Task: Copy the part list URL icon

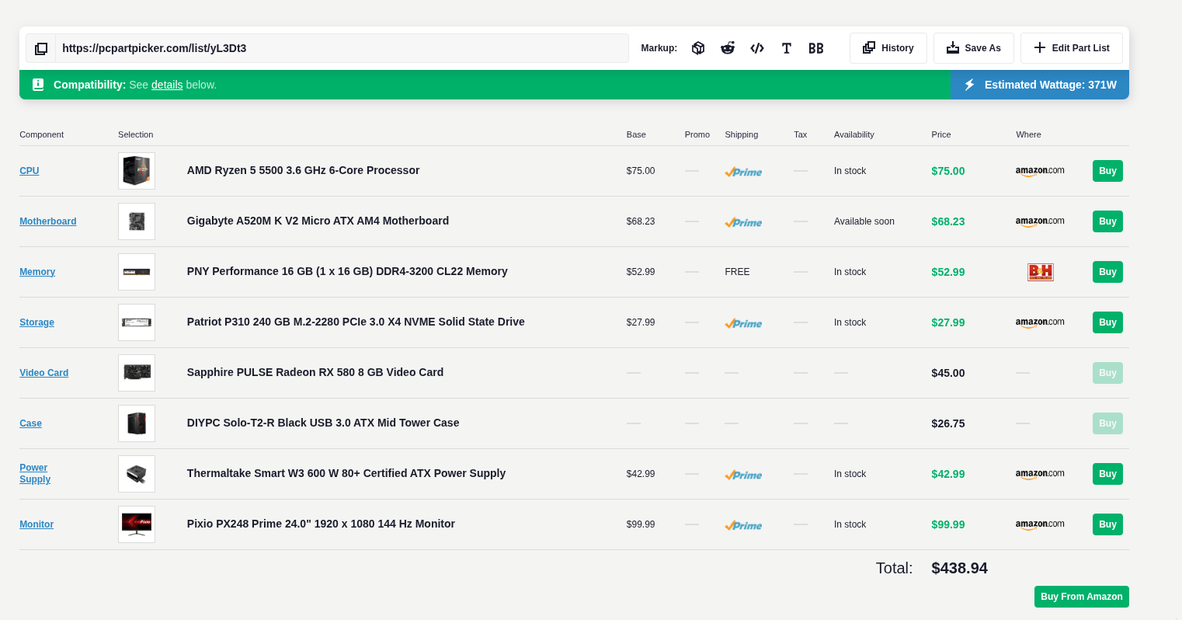Action: 41,48
